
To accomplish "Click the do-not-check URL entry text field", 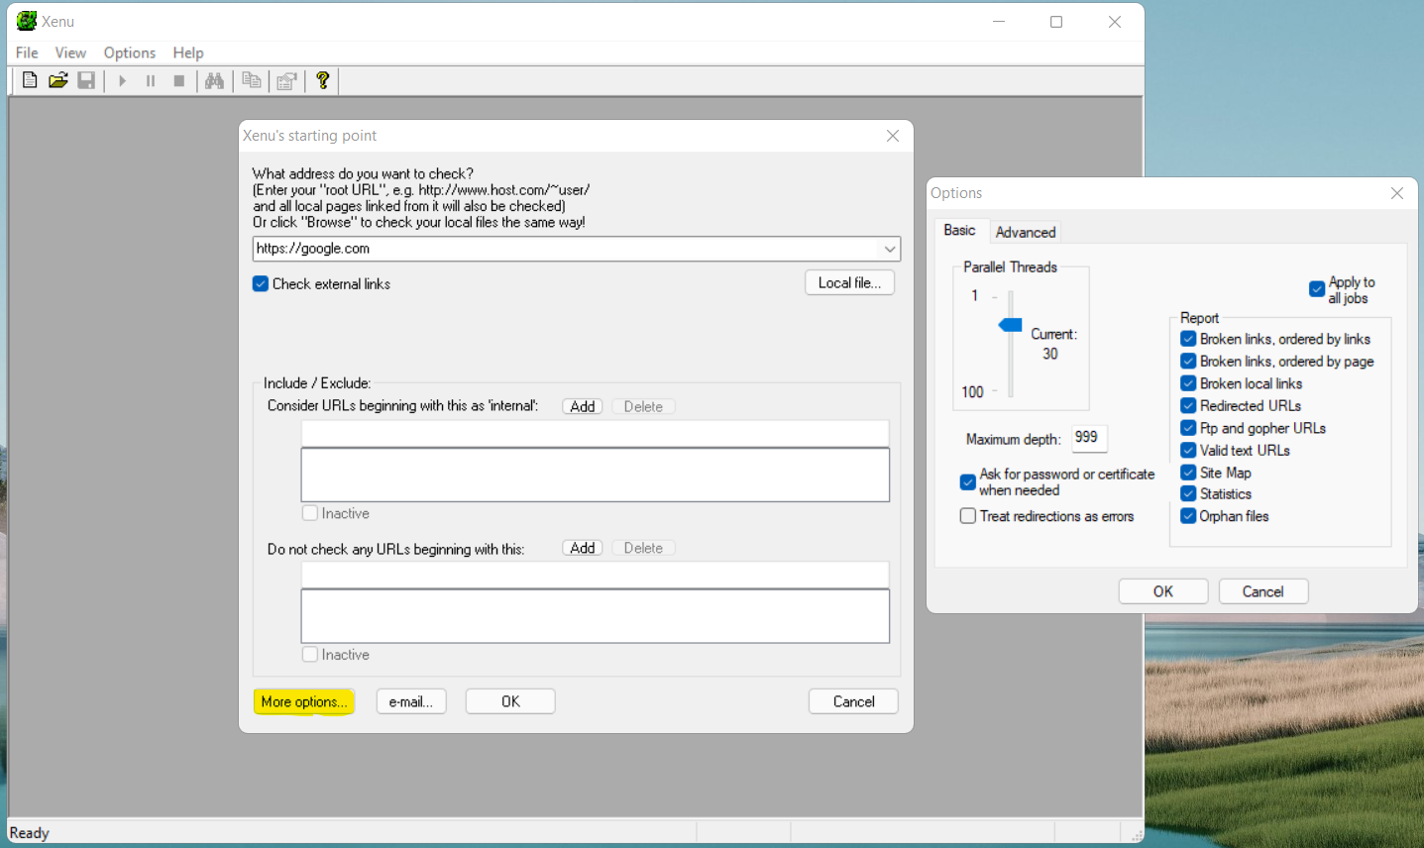I will click(x=595, y=575).
